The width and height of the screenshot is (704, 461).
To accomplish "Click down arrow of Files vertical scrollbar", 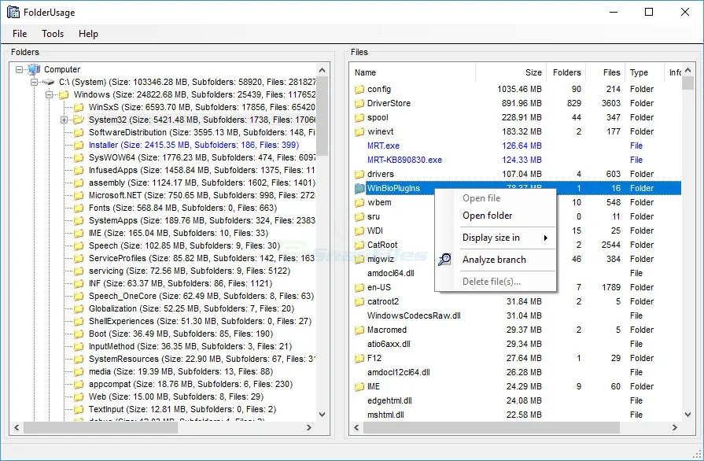I will coord(687,415).
